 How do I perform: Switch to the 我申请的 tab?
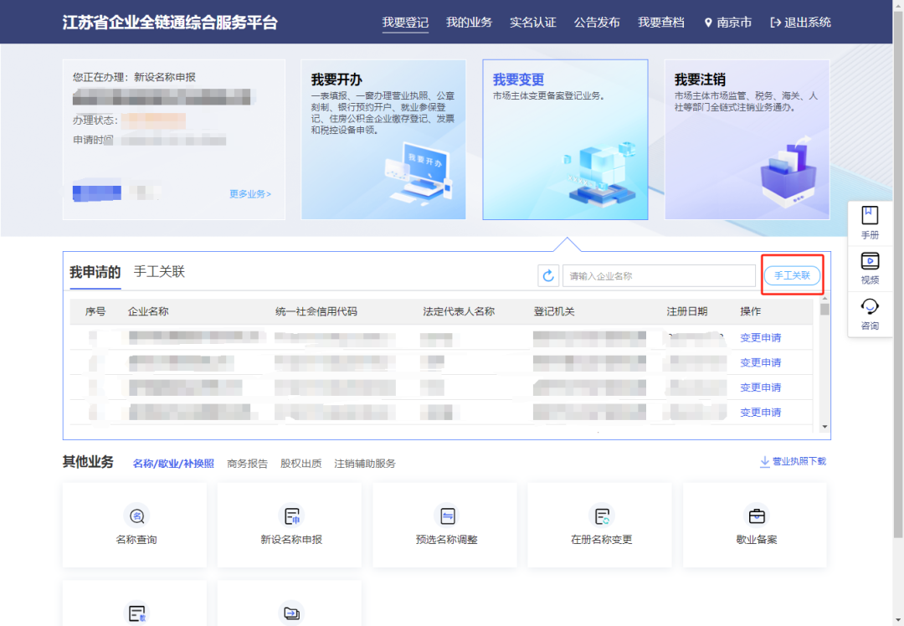click(x=95, y=271)
